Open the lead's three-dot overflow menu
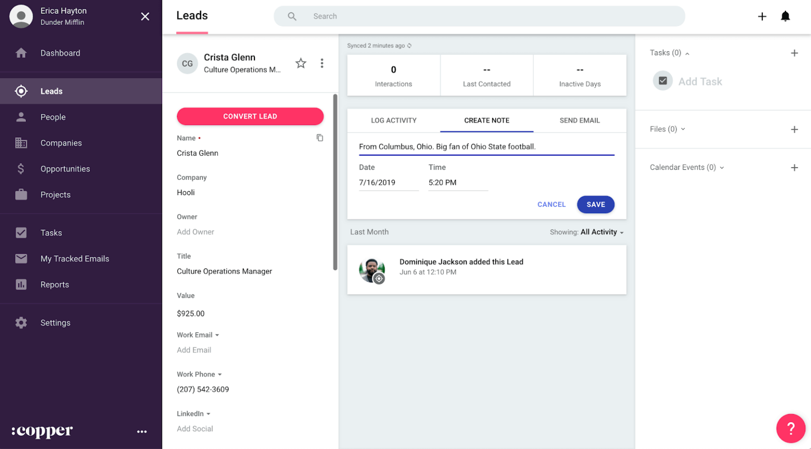This screenshot has height=449, width=811. tap(323, 63)
